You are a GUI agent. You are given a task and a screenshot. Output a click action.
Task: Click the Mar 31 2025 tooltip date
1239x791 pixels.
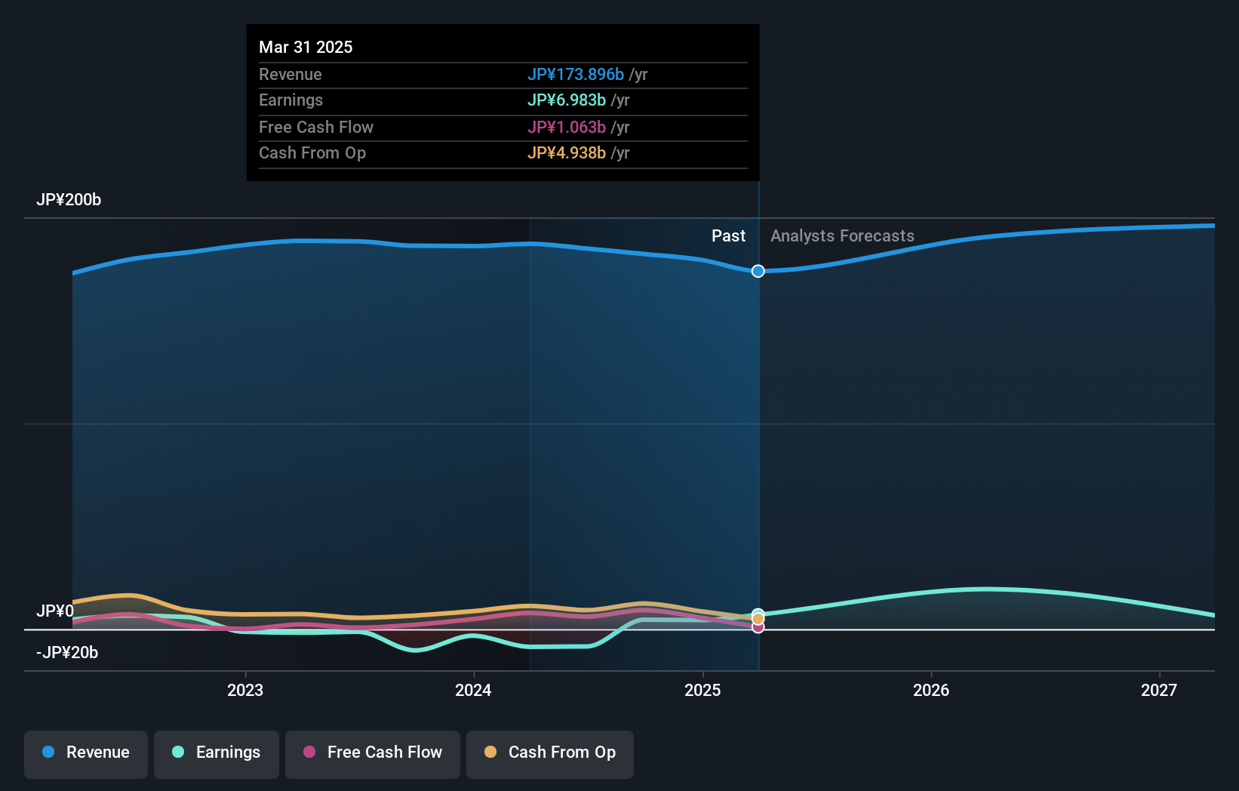[x=306, y=47]
